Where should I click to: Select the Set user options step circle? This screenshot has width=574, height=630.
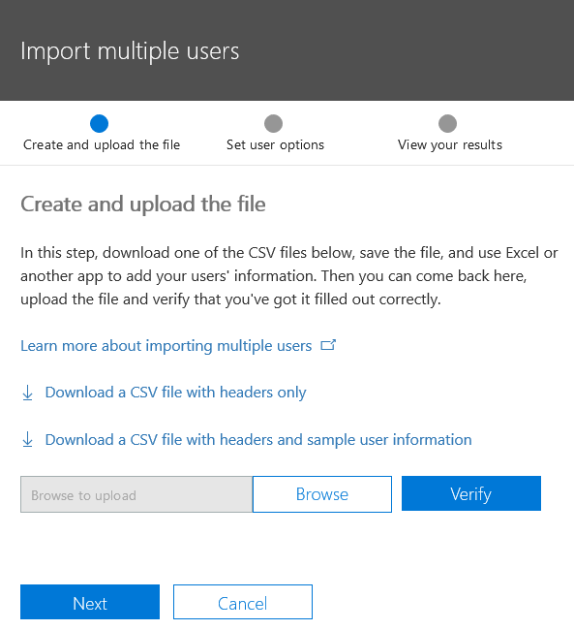(x=273, y=123)
